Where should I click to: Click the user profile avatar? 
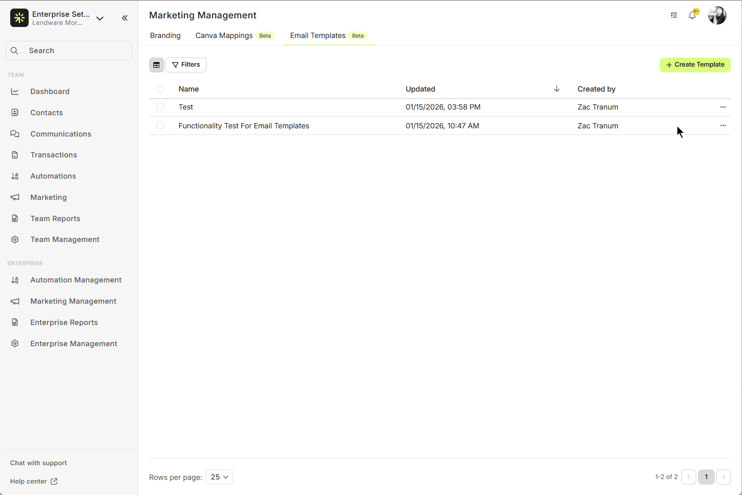pos(717,16)
